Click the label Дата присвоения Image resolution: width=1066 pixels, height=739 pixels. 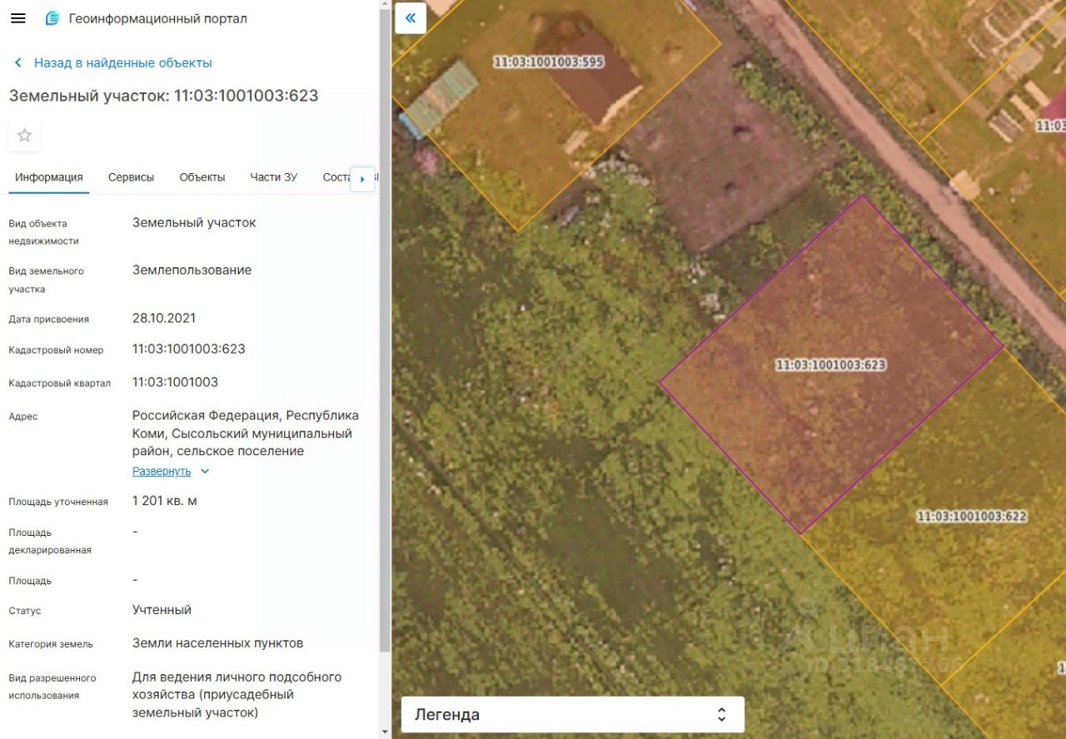coord(48,320)
